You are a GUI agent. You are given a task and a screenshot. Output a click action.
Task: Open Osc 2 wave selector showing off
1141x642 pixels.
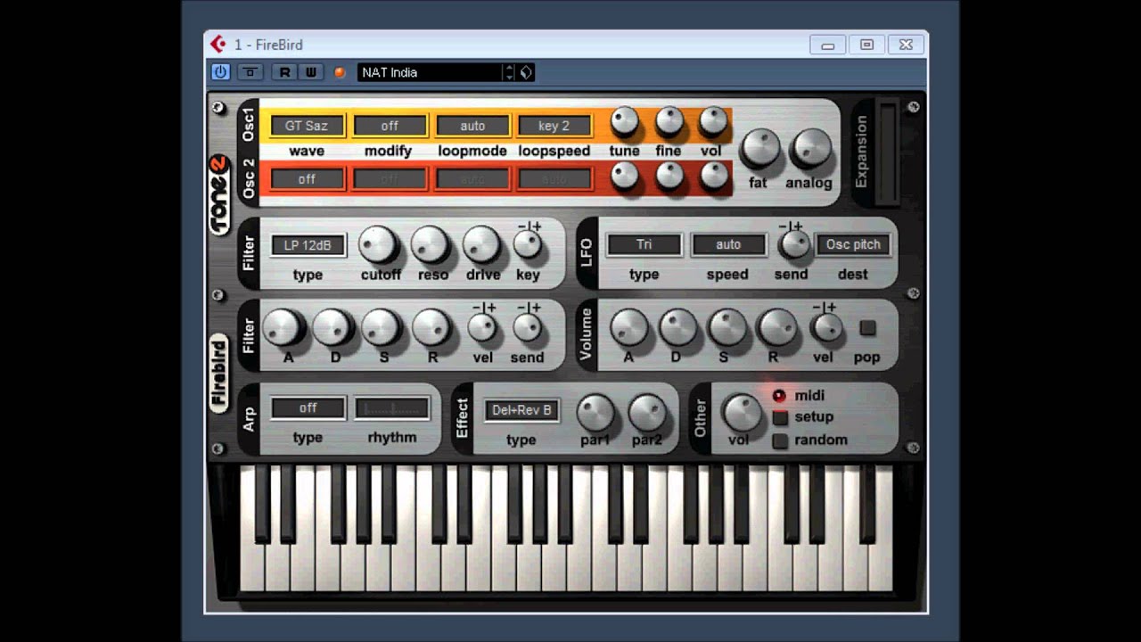(x=307, y=179)
